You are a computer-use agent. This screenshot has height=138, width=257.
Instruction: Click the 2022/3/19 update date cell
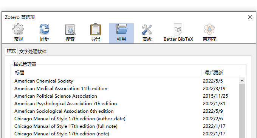click(x=214, y=89)
